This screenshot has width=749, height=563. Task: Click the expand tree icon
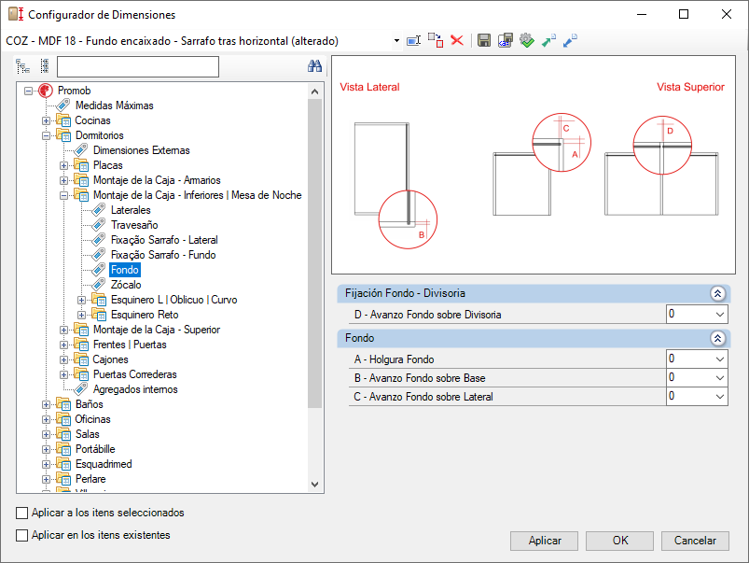23,66
